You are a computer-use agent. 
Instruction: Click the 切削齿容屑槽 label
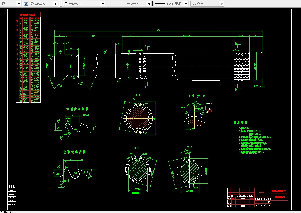(x=77, y=109)
